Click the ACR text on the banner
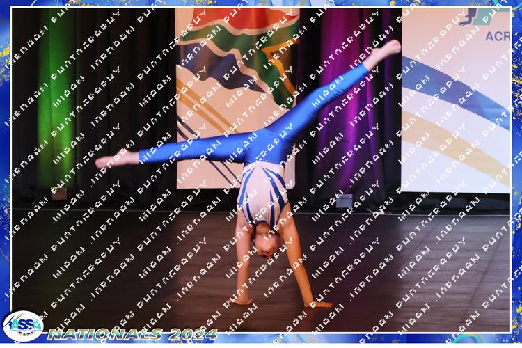 [x=498, y=36]
